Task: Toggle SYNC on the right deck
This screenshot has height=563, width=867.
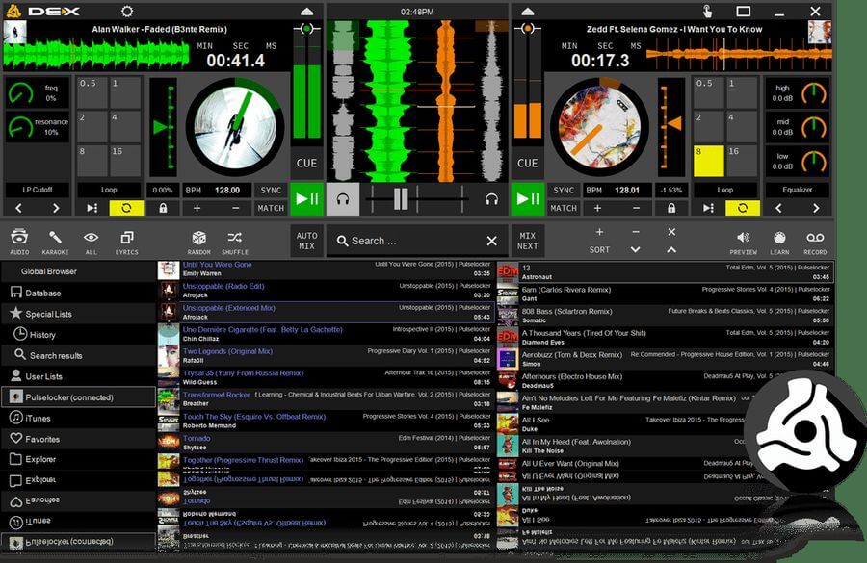Action: (564, 190)
